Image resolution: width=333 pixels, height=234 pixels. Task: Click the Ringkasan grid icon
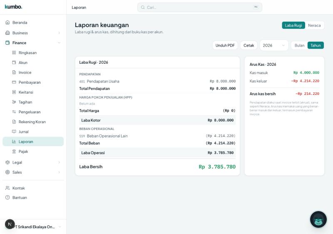click(14, 52)
